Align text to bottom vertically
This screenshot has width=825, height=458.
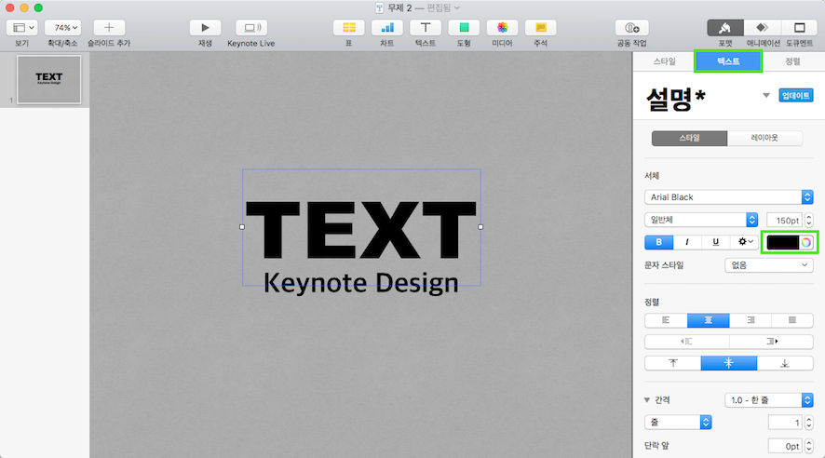785,363
